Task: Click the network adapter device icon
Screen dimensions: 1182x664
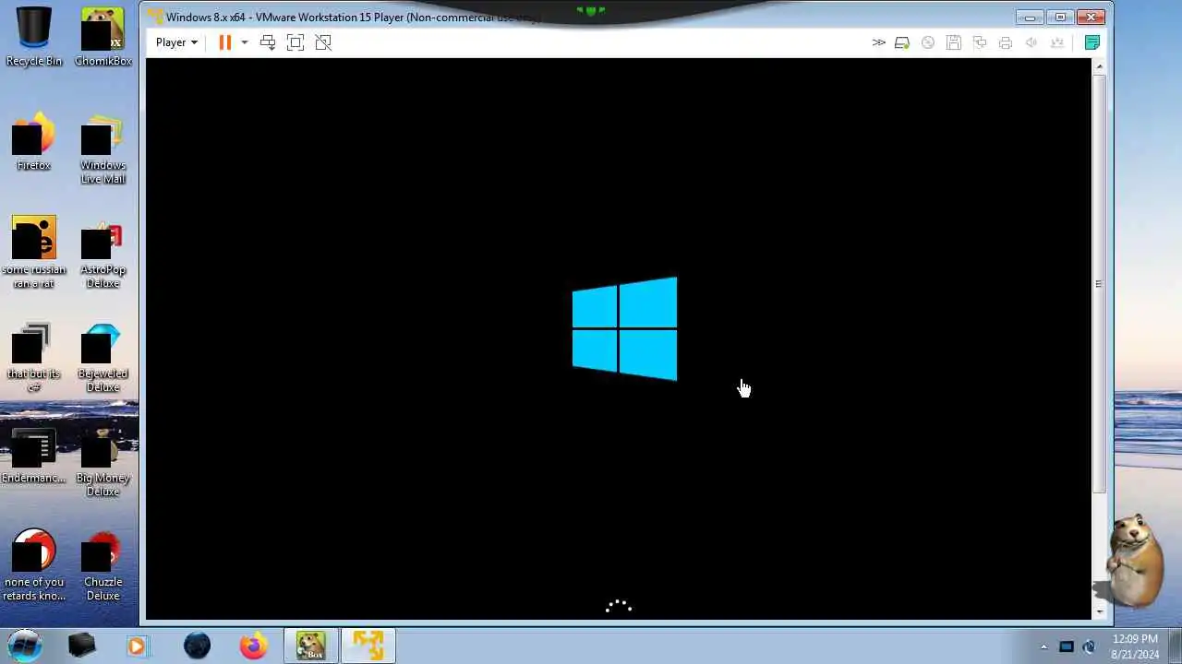Action: coord(980,42)
